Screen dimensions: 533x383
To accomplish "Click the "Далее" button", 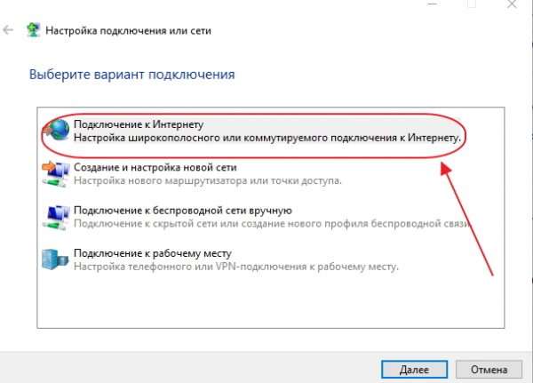I will click(414, 370).
